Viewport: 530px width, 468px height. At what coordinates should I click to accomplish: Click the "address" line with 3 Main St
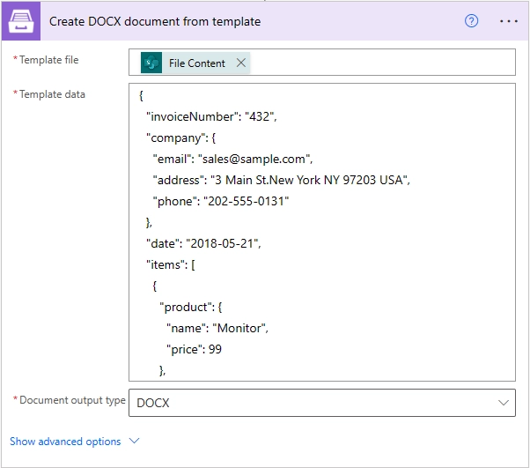[281, 180]
